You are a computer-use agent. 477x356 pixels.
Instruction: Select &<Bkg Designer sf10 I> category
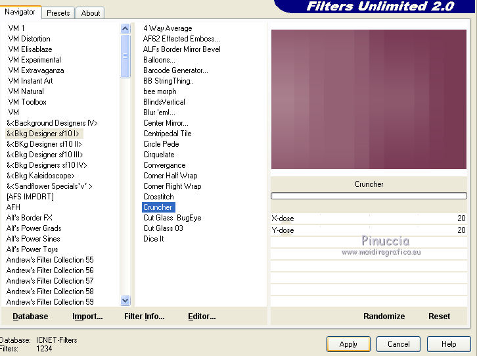pyautogui.click(x=43, y=134)
